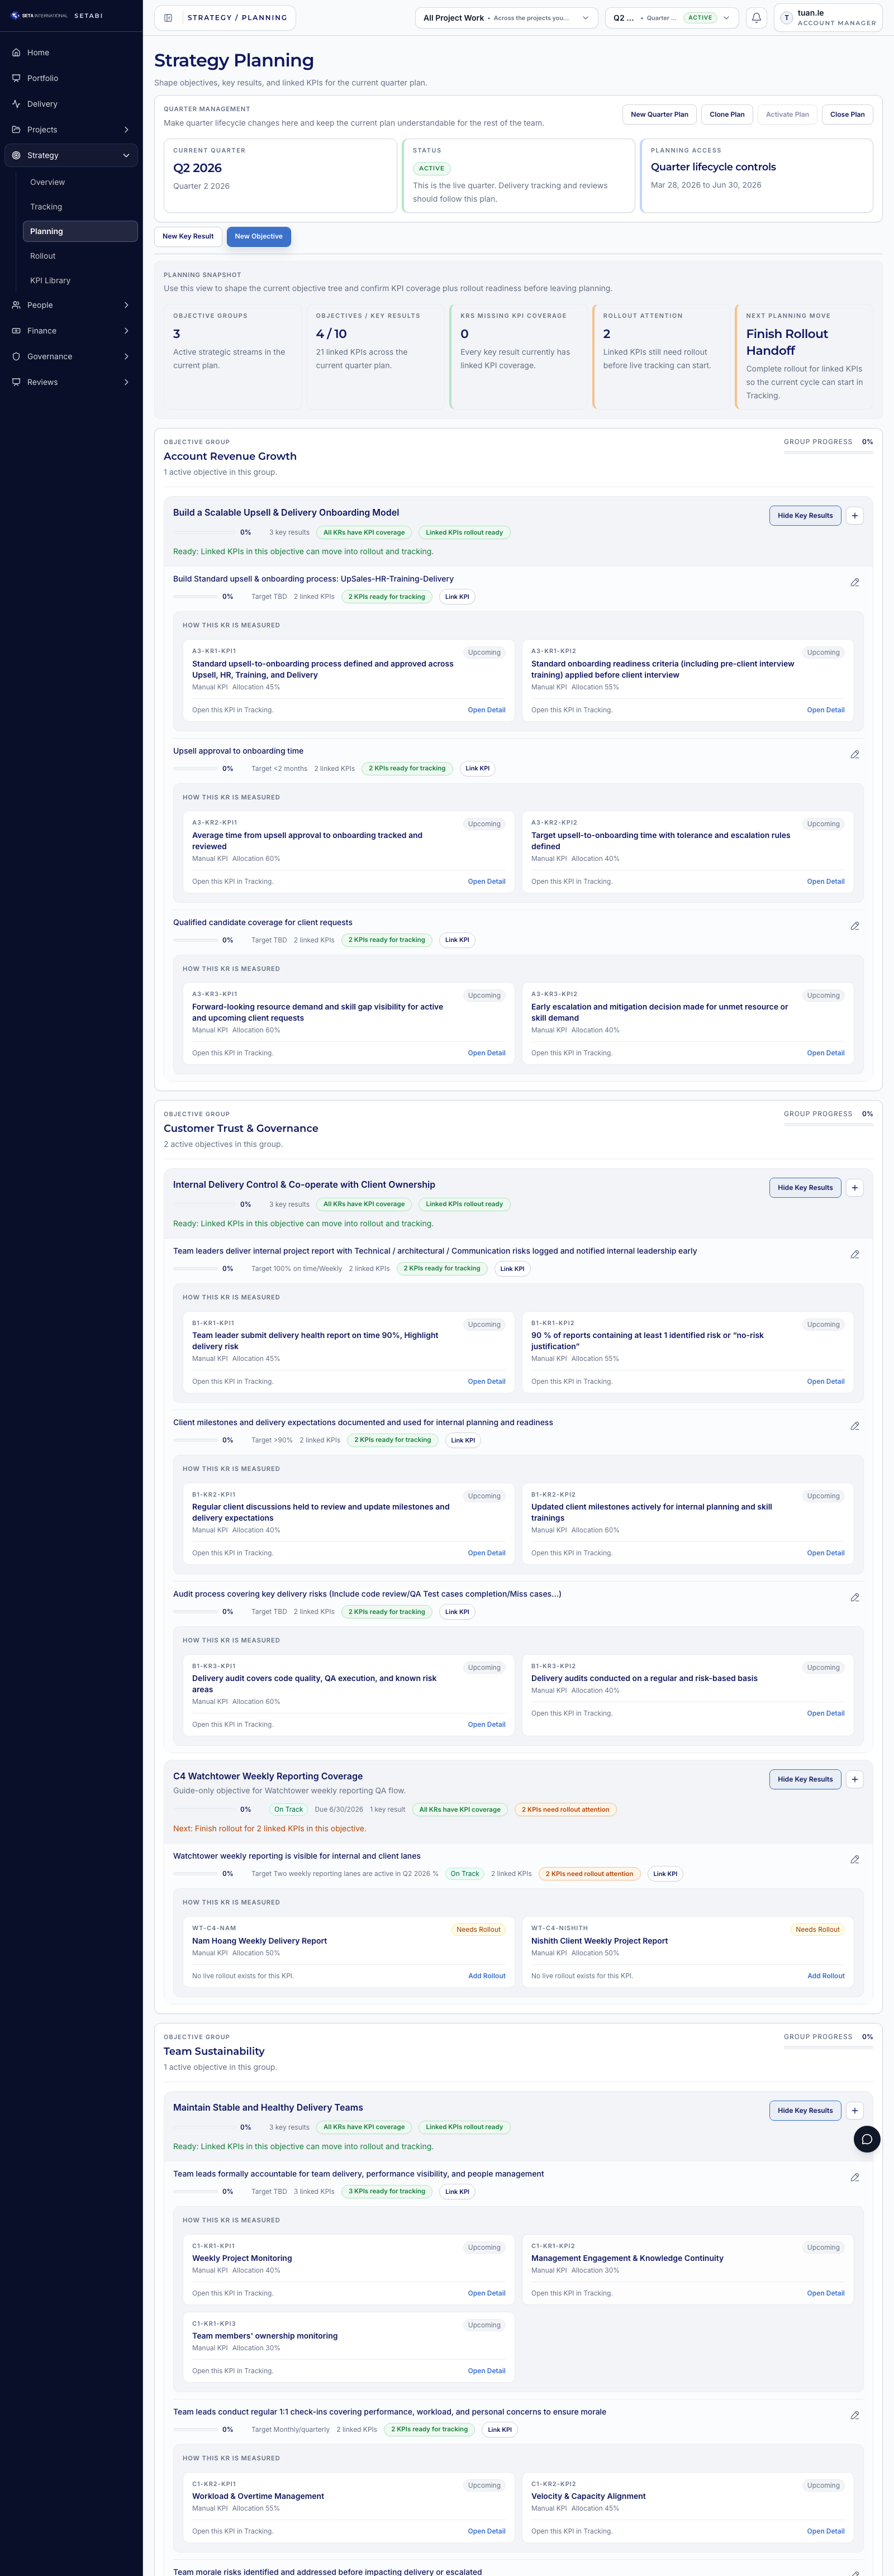
Task: Click the Account Revenue Growth group progress bar
Action: click(828, 451)
